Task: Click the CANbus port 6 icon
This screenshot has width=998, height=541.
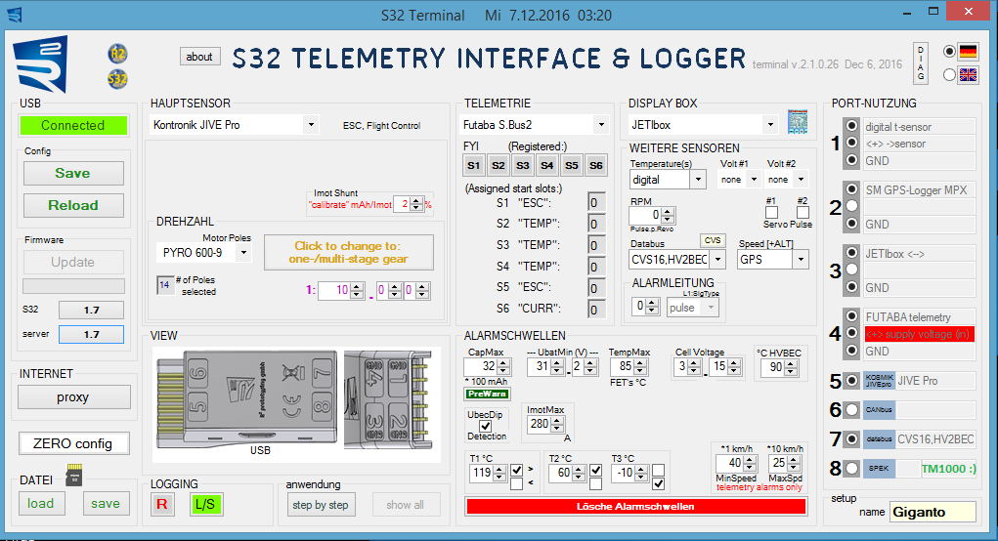Action: [x=879, y=410]
